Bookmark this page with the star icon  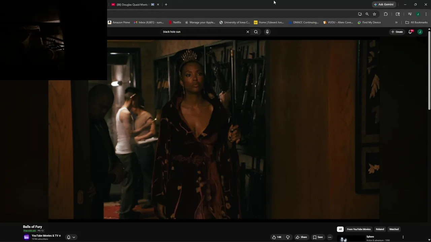[374, 14]
